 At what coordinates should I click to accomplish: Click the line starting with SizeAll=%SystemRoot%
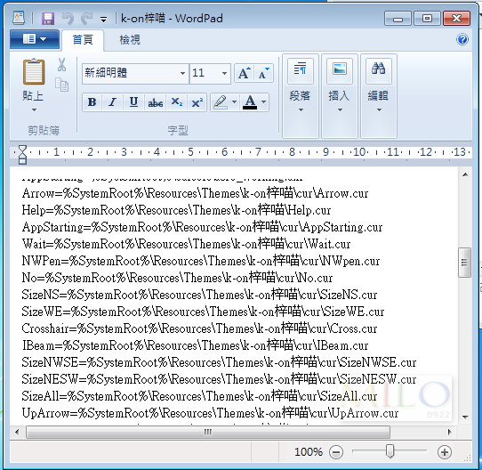(x=199, y=396)
